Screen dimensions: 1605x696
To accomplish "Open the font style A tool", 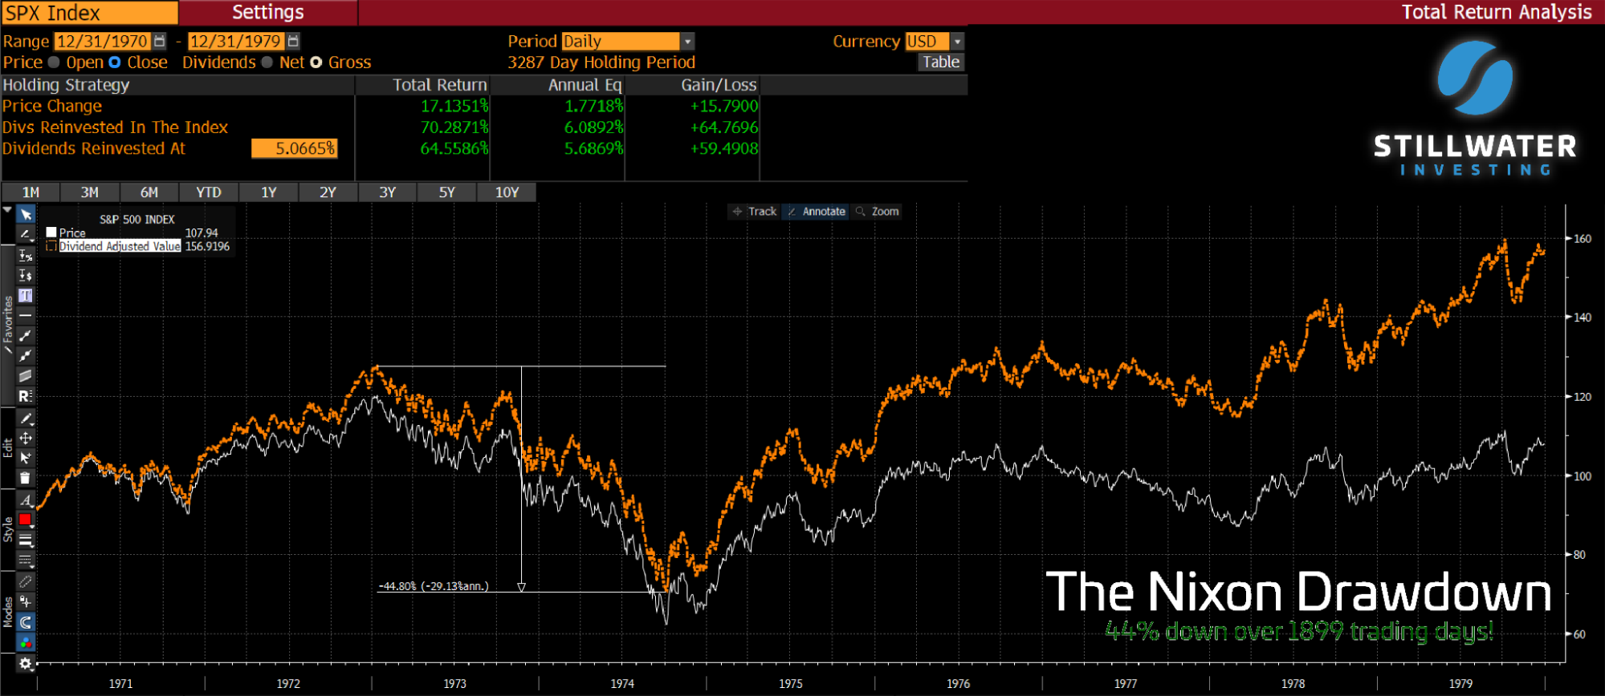I will tap(26, 500).
